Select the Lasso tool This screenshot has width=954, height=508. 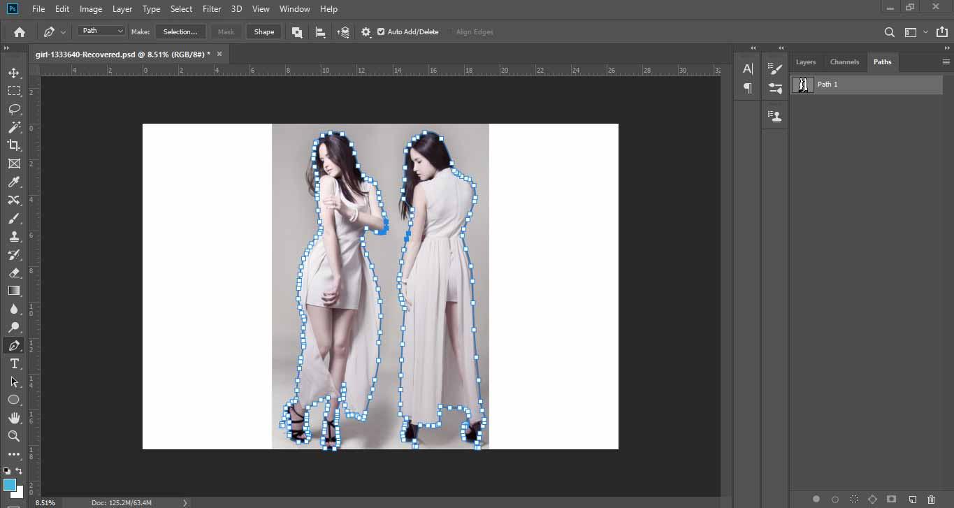tap(14, 109)
